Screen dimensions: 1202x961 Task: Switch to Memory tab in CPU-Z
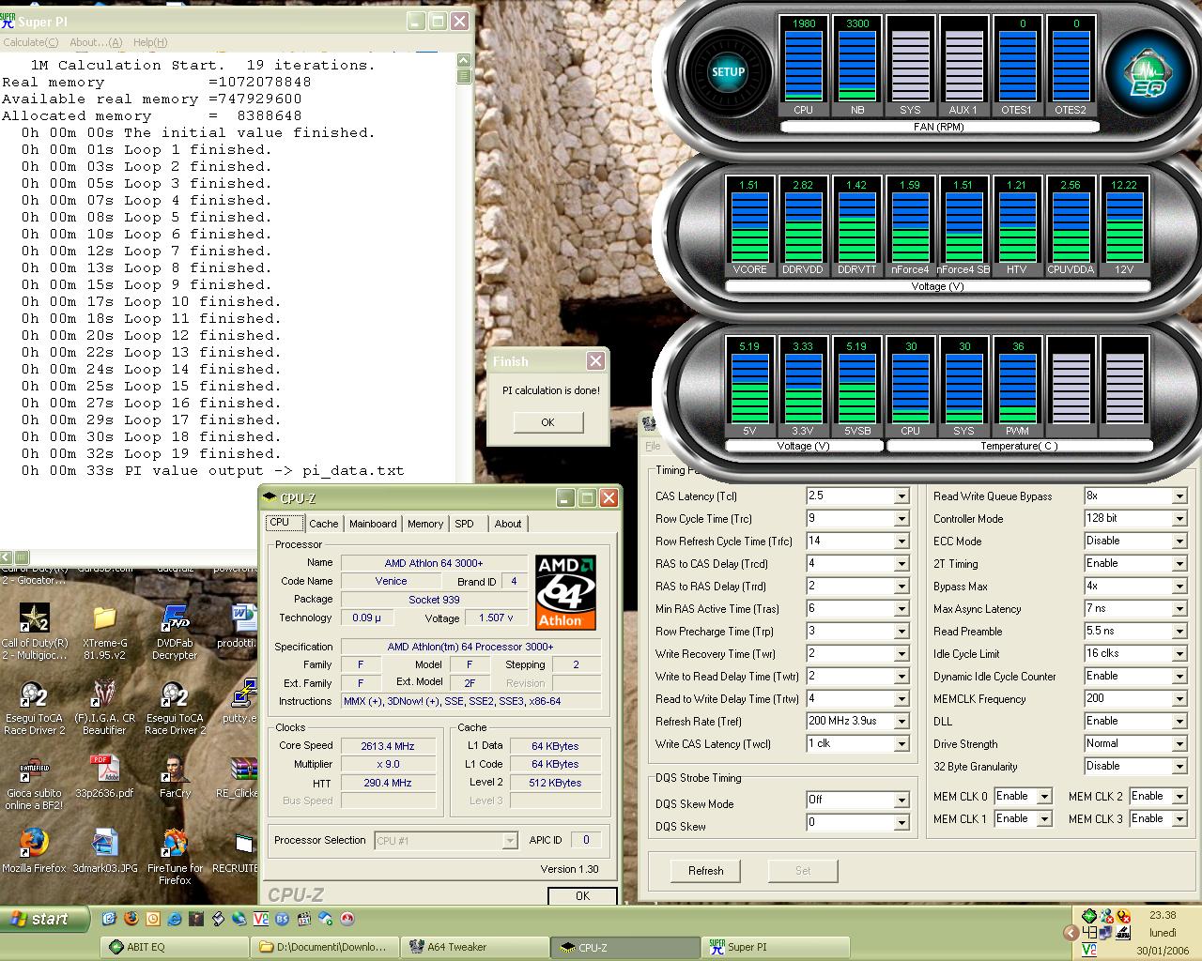click(425, 524)
